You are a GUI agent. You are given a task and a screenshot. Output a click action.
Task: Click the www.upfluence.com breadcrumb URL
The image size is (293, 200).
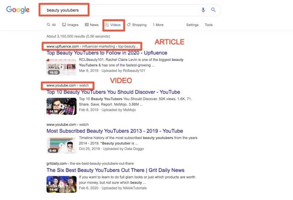coord(92,46)
